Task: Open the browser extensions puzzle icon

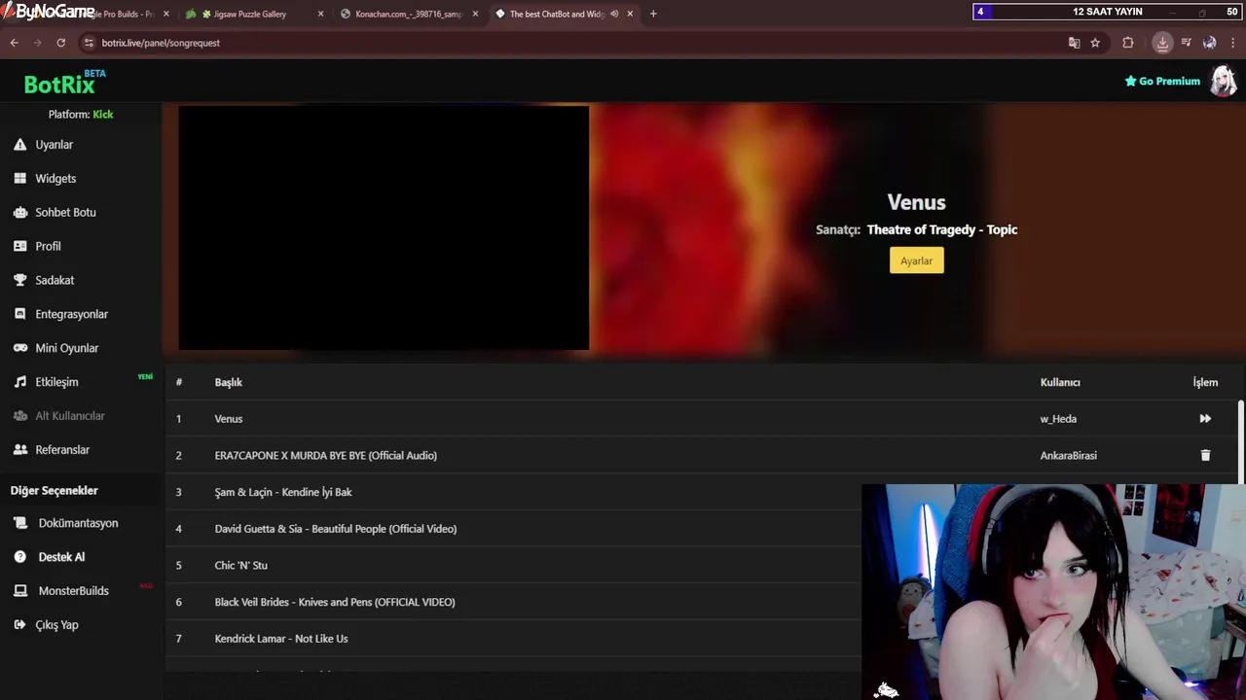Action: click(x=1128, y=43)
